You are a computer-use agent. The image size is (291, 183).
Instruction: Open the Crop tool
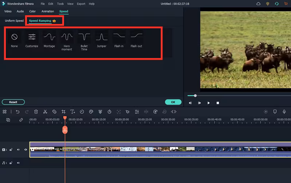[x=63, y=112]
